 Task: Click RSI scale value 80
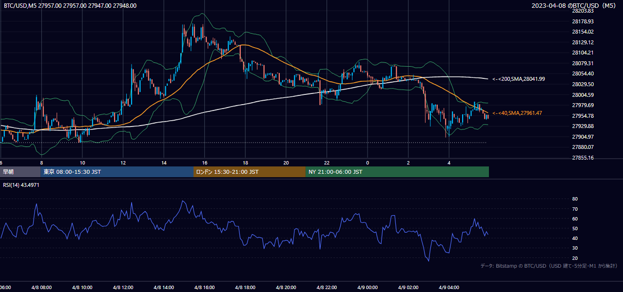pos(575,199)
